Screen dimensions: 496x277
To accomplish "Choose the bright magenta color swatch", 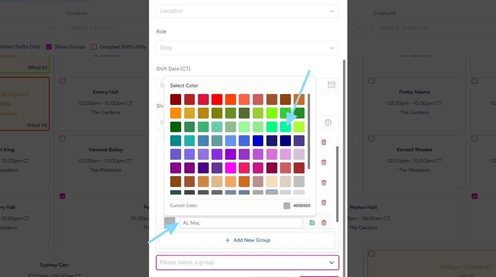I will [x=230, y=168].
